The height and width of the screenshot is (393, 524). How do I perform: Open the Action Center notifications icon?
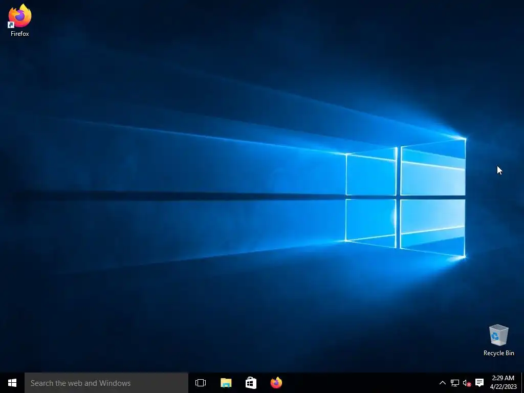[x=479, y=383]
